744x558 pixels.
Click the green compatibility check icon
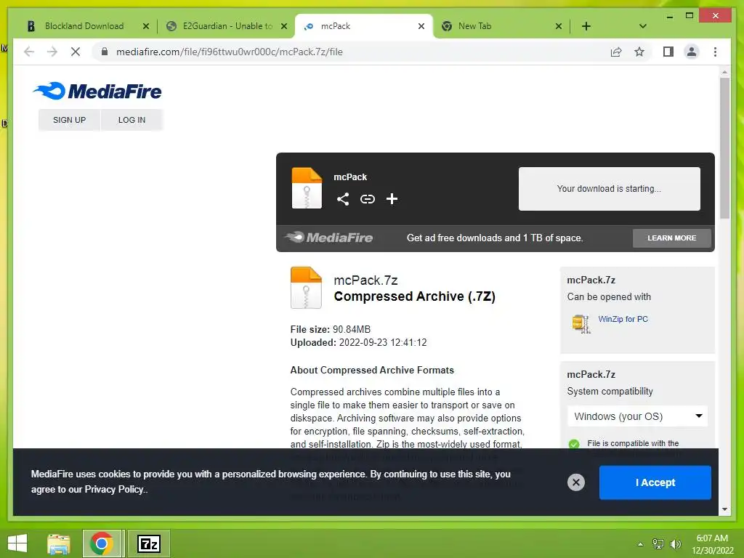pyautogui.click(x=574, y=444)
